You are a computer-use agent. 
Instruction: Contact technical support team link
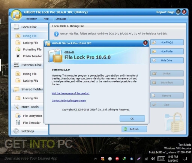click(x=69, y=101)
